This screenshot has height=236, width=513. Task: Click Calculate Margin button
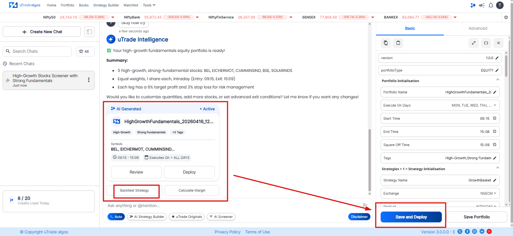point(192,190)
